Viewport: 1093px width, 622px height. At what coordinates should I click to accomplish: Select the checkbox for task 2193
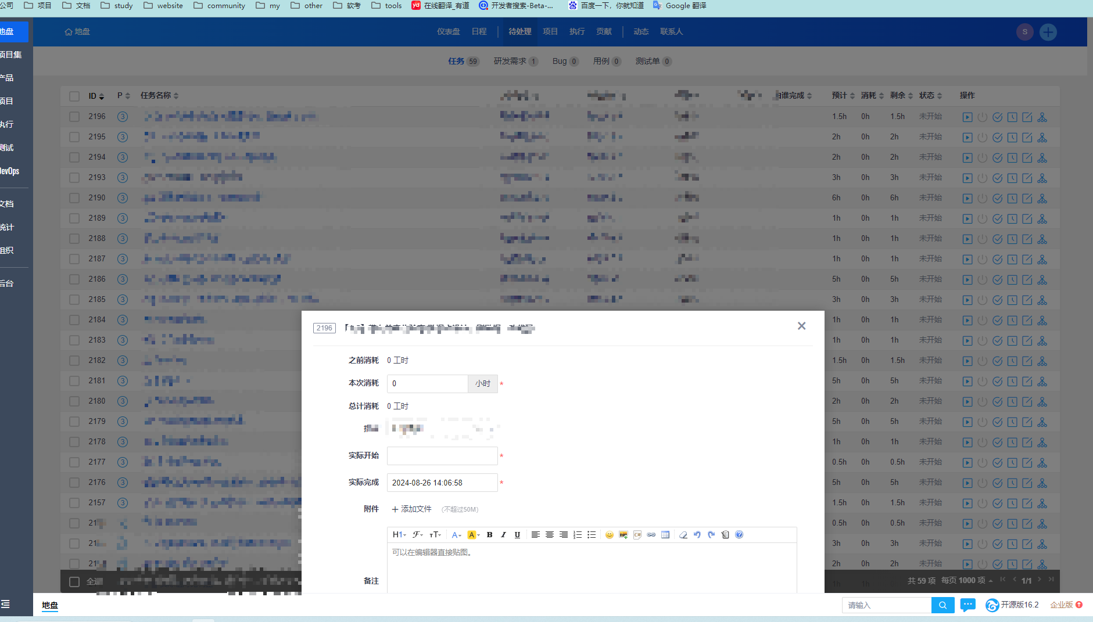click(x=74, y=178)
